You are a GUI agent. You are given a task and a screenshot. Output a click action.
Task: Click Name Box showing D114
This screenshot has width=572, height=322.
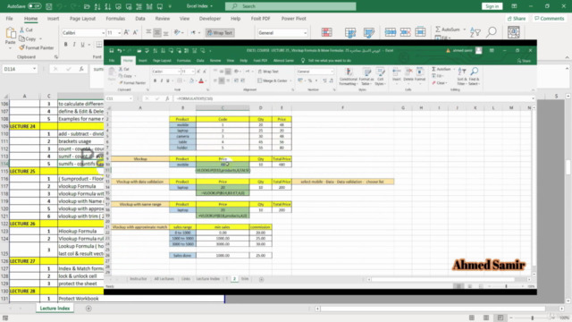coord(20,69)
